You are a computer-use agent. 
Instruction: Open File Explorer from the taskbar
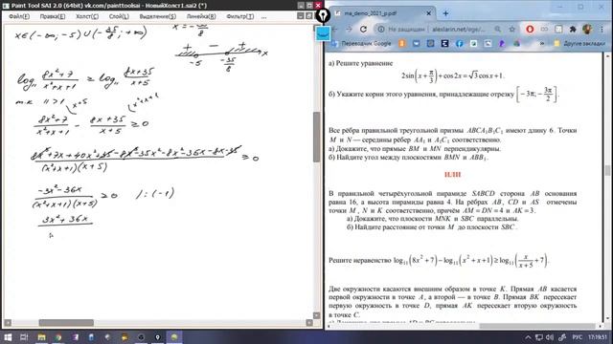[41, 337]
